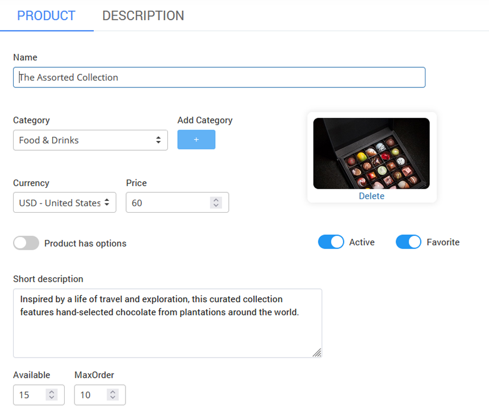This screenshot has width=489, height=413.
Task: Enable the Product has options toggle
Action: point(26,243)
